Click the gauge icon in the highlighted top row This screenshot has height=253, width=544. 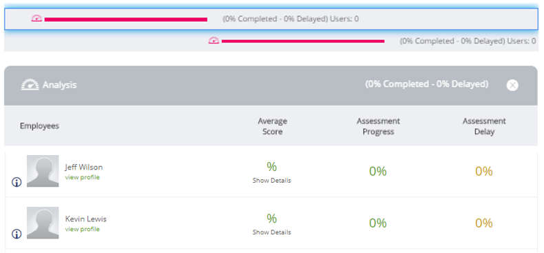tap(36, 19)
